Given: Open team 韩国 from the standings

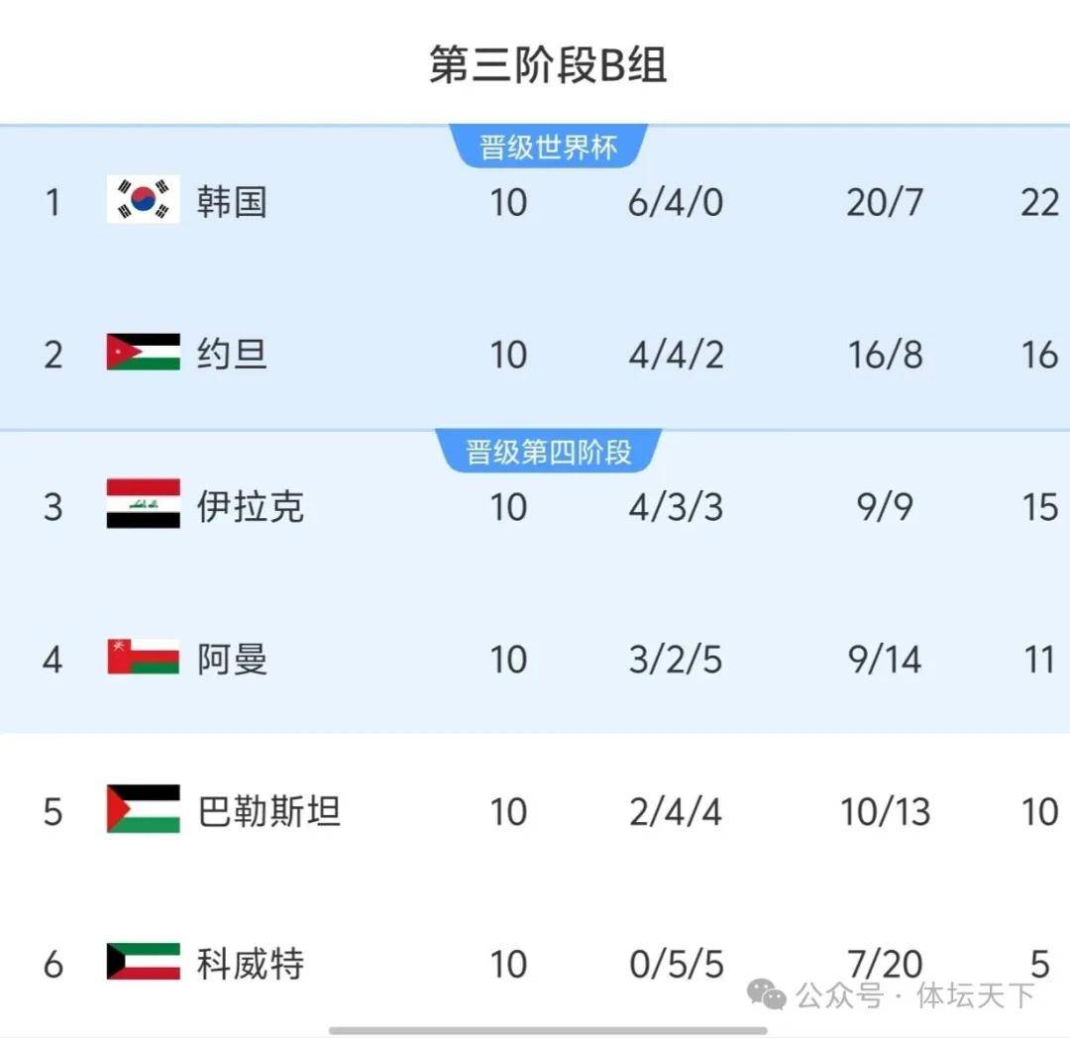Looking at the screenshot, I should point(231,202).
